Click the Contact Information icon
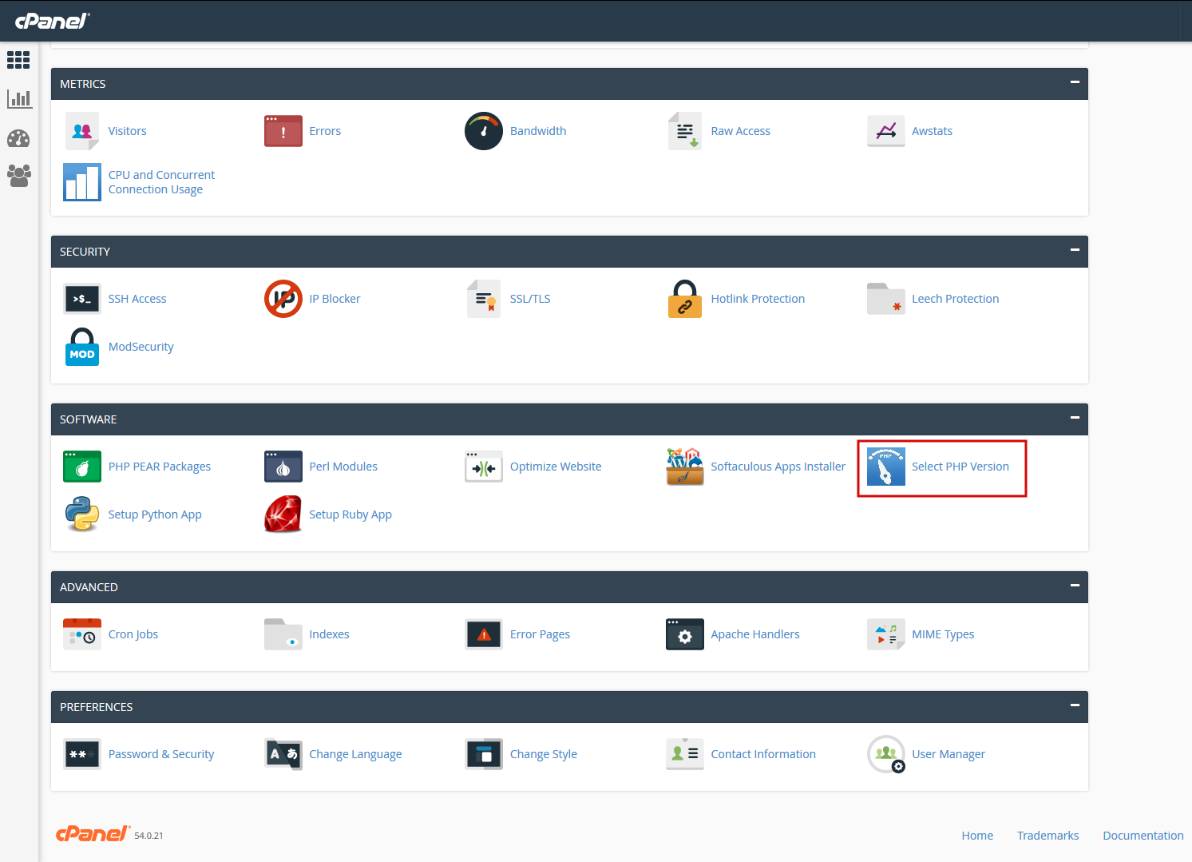1192x862 pixels. tap(685, 754)
